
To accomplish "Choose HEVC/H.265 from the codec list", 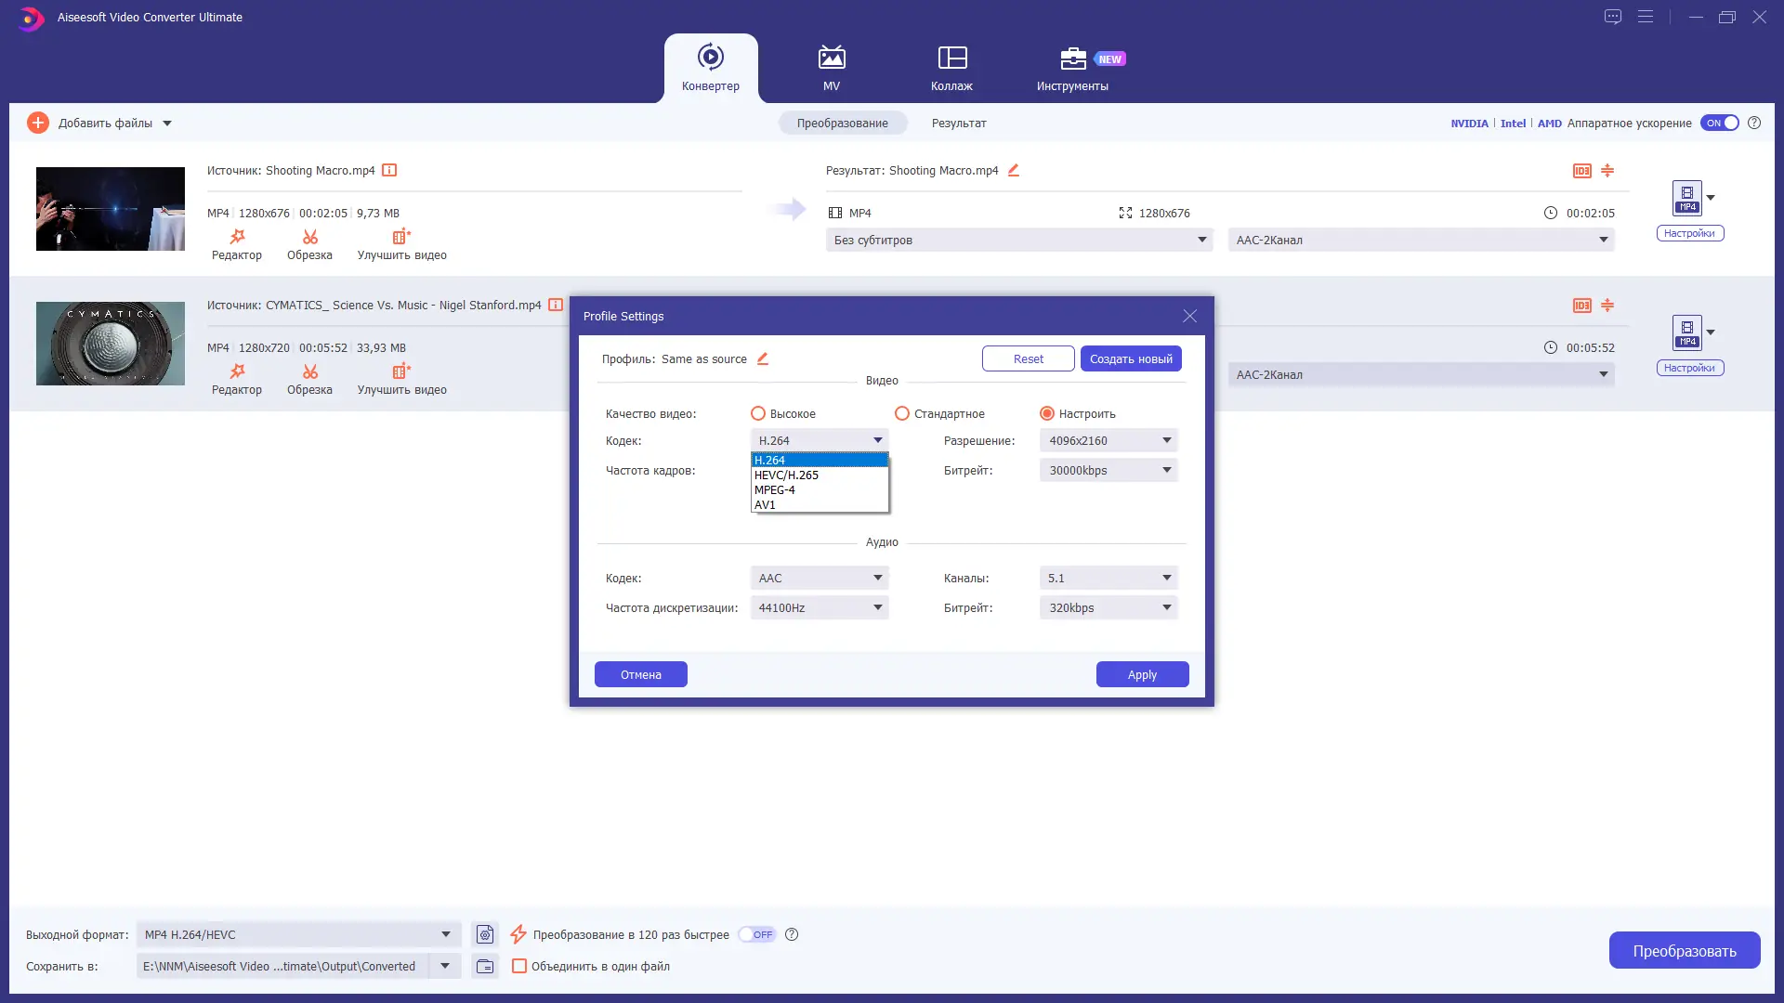I will pyautogui.click(x=786, y=475).
